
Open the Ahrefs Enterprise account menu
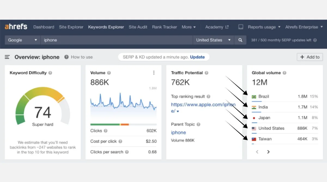[304, 27]
